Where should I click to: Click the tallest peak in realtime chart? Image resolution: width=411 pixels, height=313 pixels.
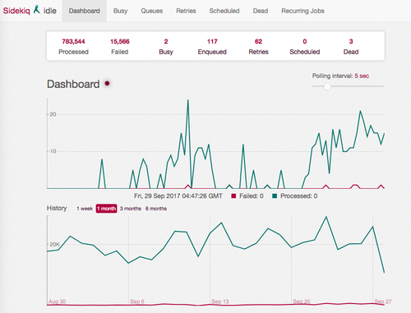click(188, 100)
